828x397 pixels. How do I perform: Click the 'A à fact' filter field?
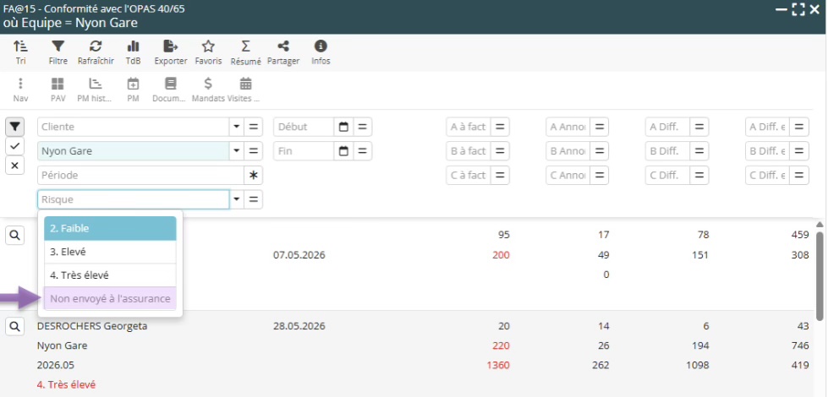[468, 127]
